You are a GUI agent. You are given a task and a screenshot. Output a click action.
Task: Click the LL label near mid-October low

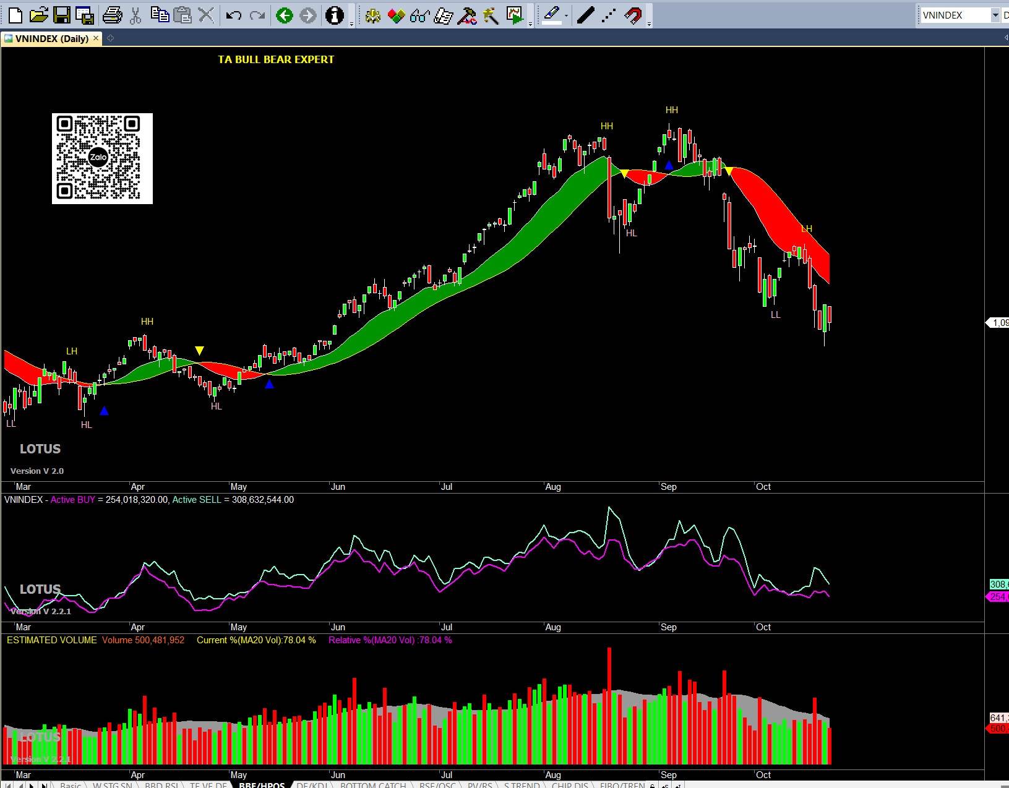[776, 315]
